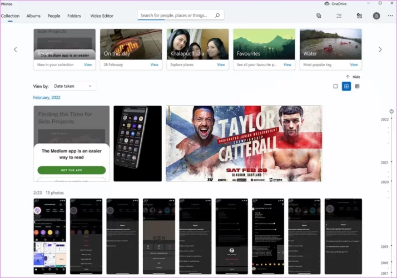
Task: Click the search people, places or things field
Action: [x=175, y=16]
